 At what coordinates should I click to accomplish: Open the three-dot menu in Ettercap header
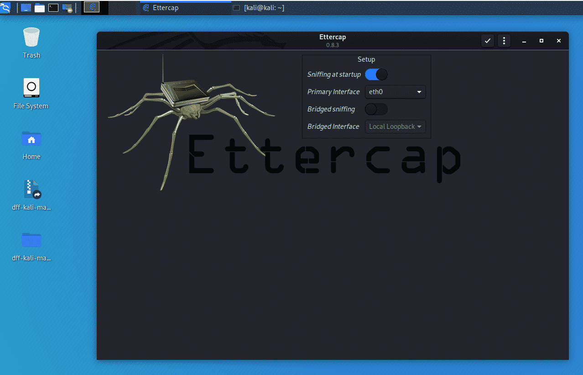(504, 41)
